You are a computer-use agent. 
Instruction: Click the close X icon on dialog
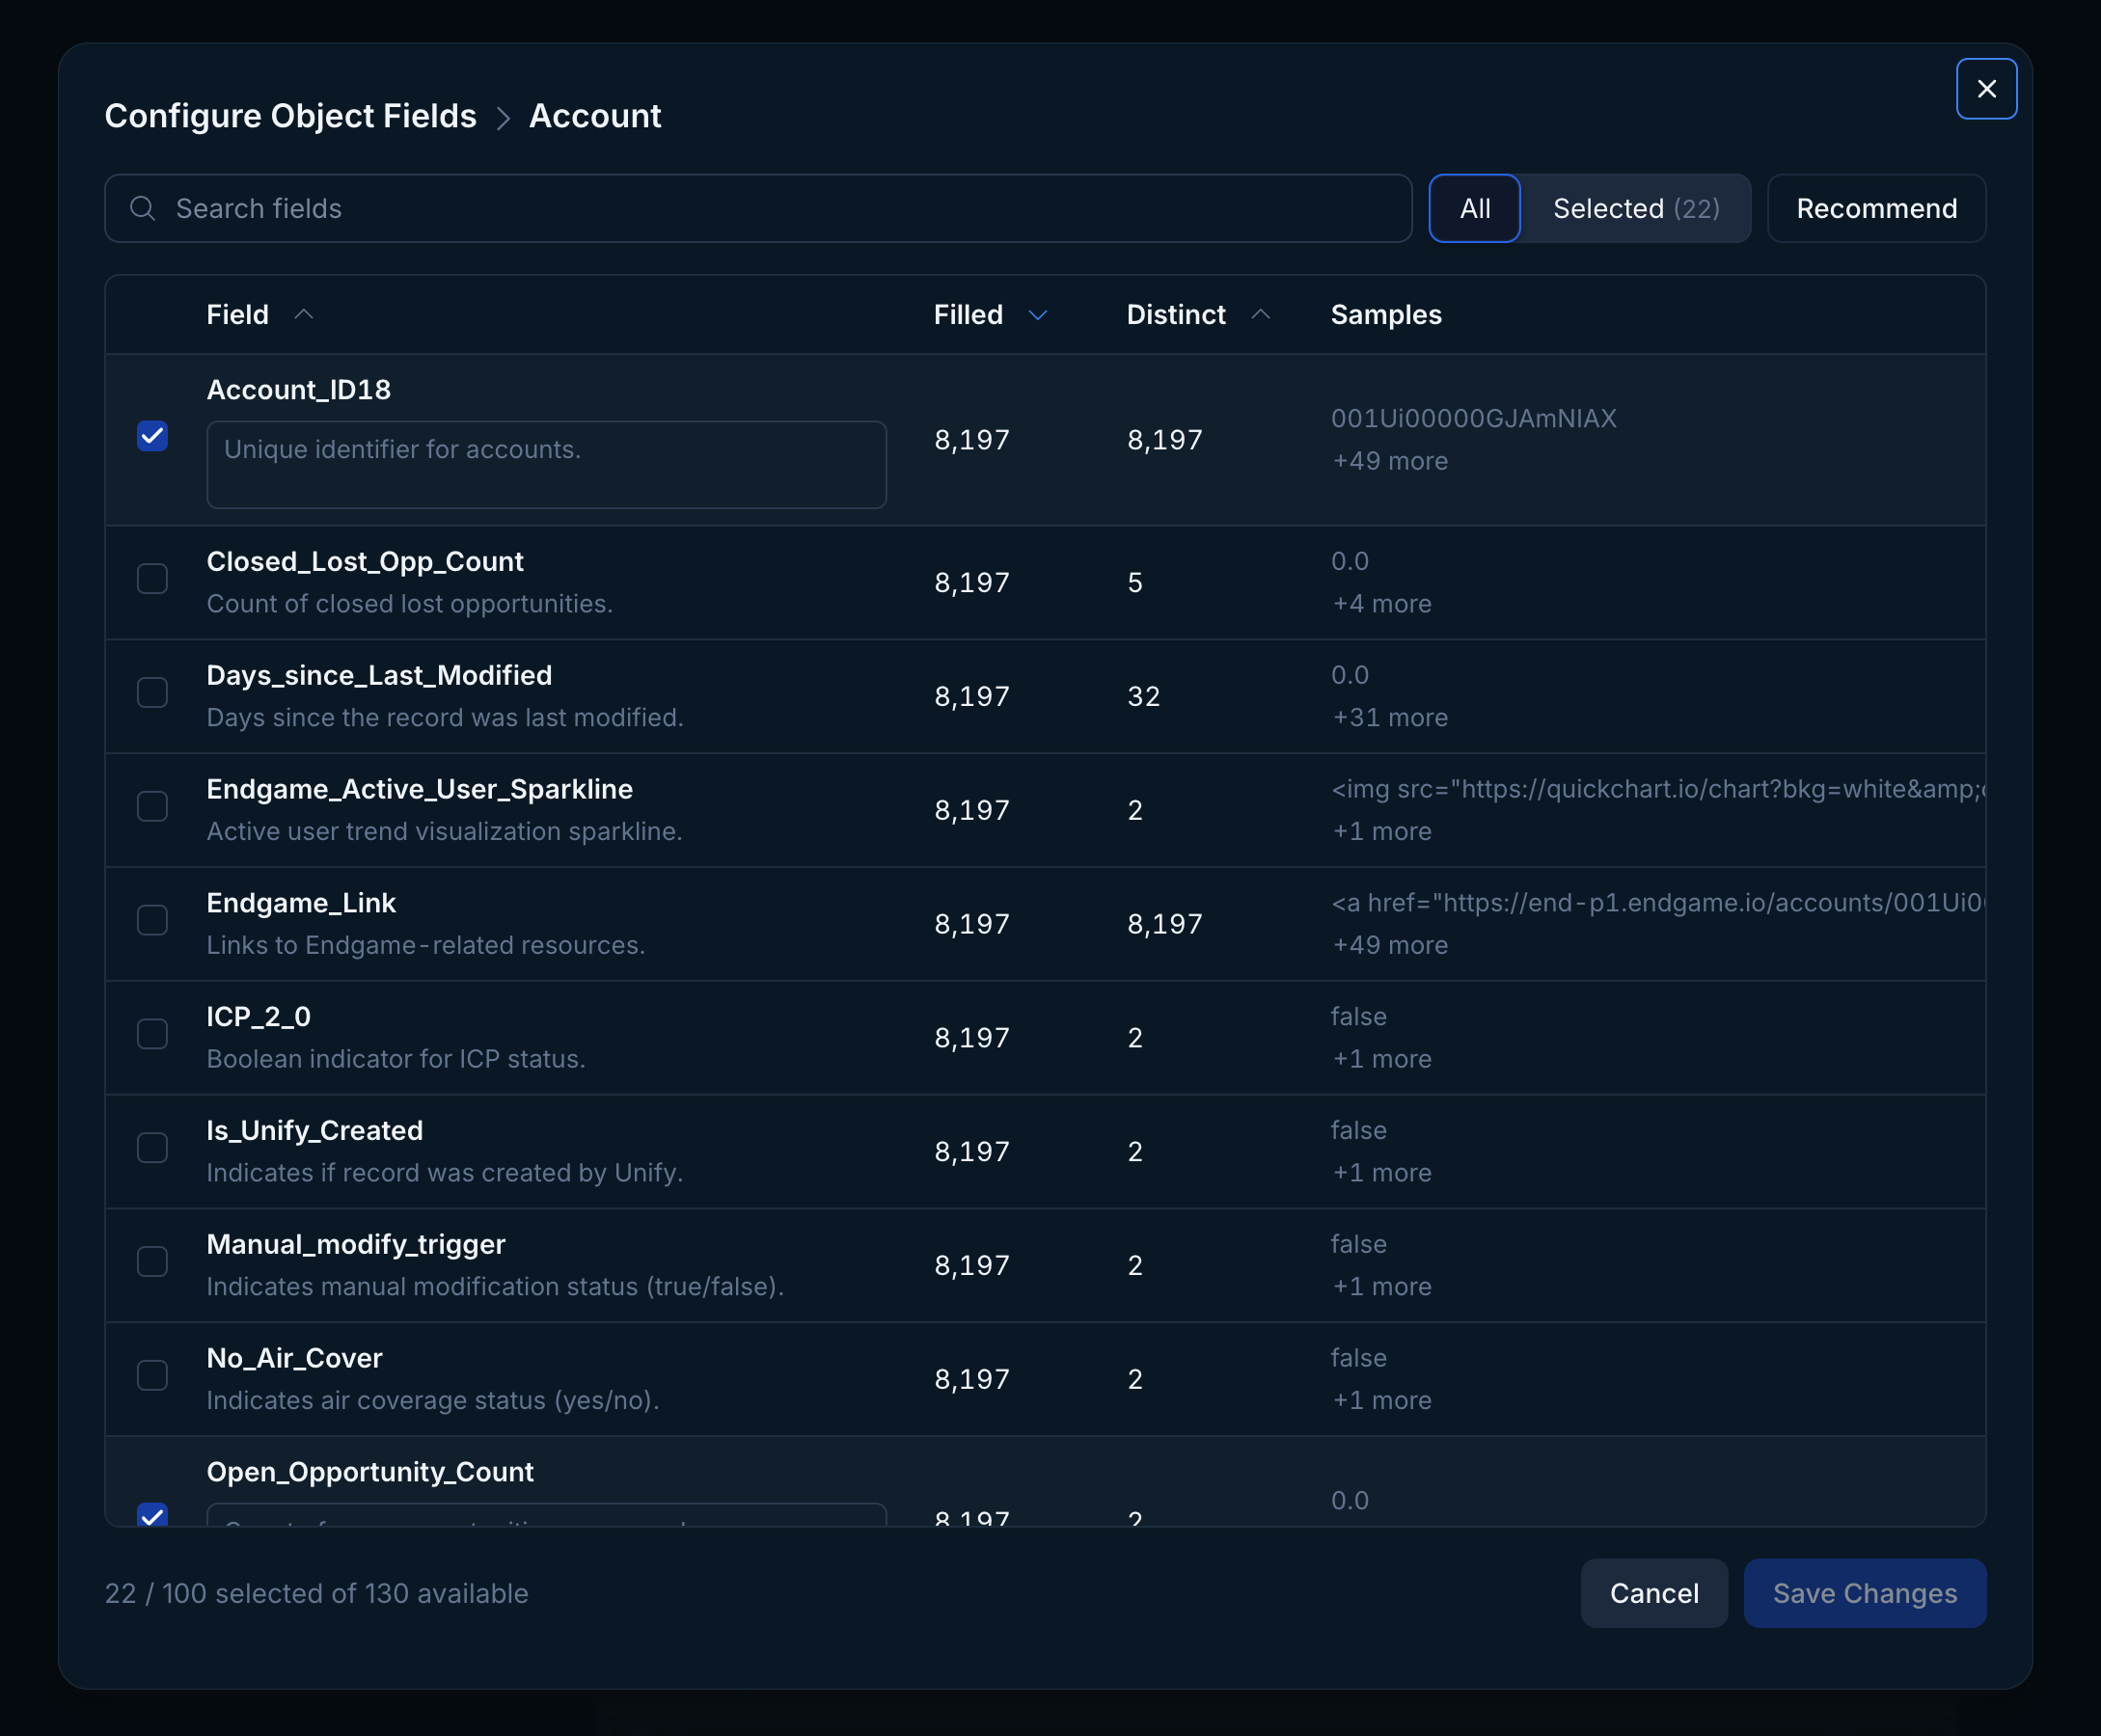click(1986, 88)
